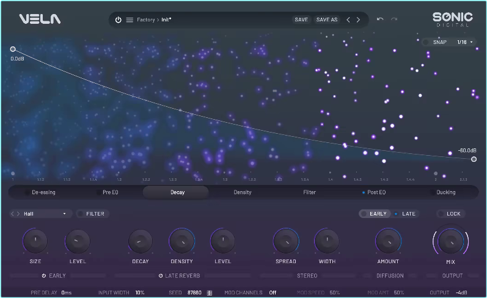Click the DENSITY knob
Viewport: 487px width, 298px height.
click(x=181, y=241)
